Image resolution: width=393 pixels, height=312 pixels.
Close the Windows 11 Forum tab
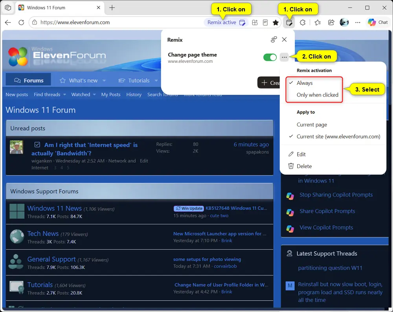pyautogui.click(x=99, y=8)
